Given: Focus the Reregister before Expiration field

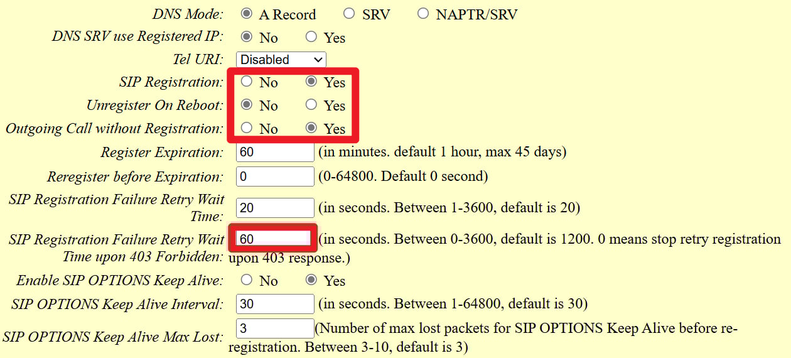Looking at the screenshot, I should (x=274, y=176).
